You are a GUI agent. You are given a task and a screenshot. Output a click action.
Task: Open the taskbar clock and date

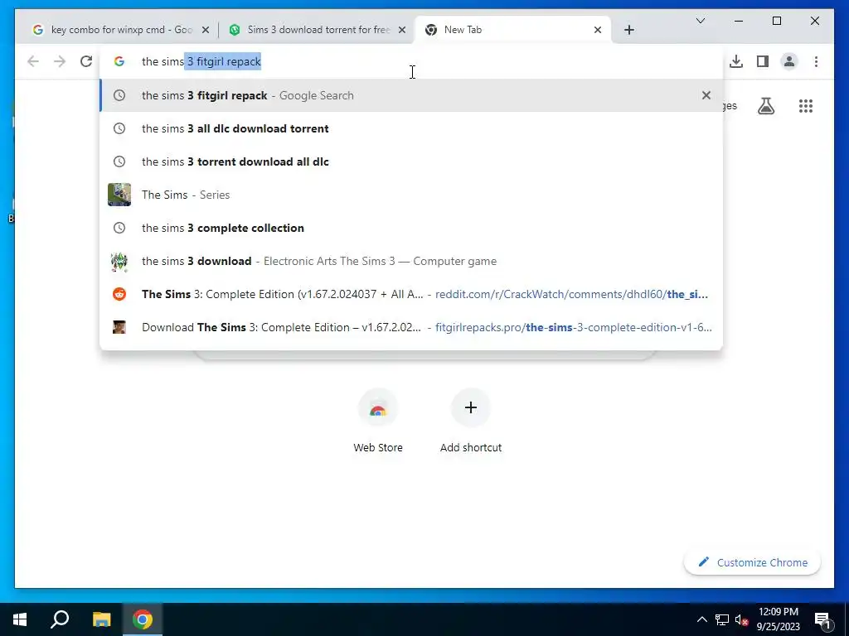click(x=778, y=619)
